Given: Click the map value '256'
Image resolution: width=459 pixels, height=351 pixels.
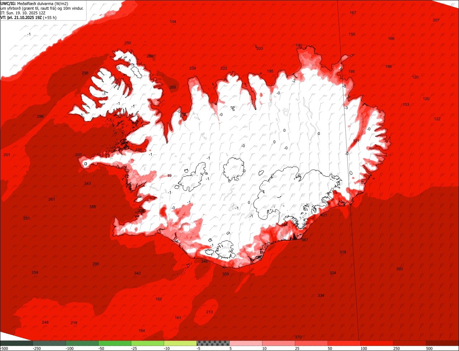Looking at the screenshot, I should click(x=150, y=56).
